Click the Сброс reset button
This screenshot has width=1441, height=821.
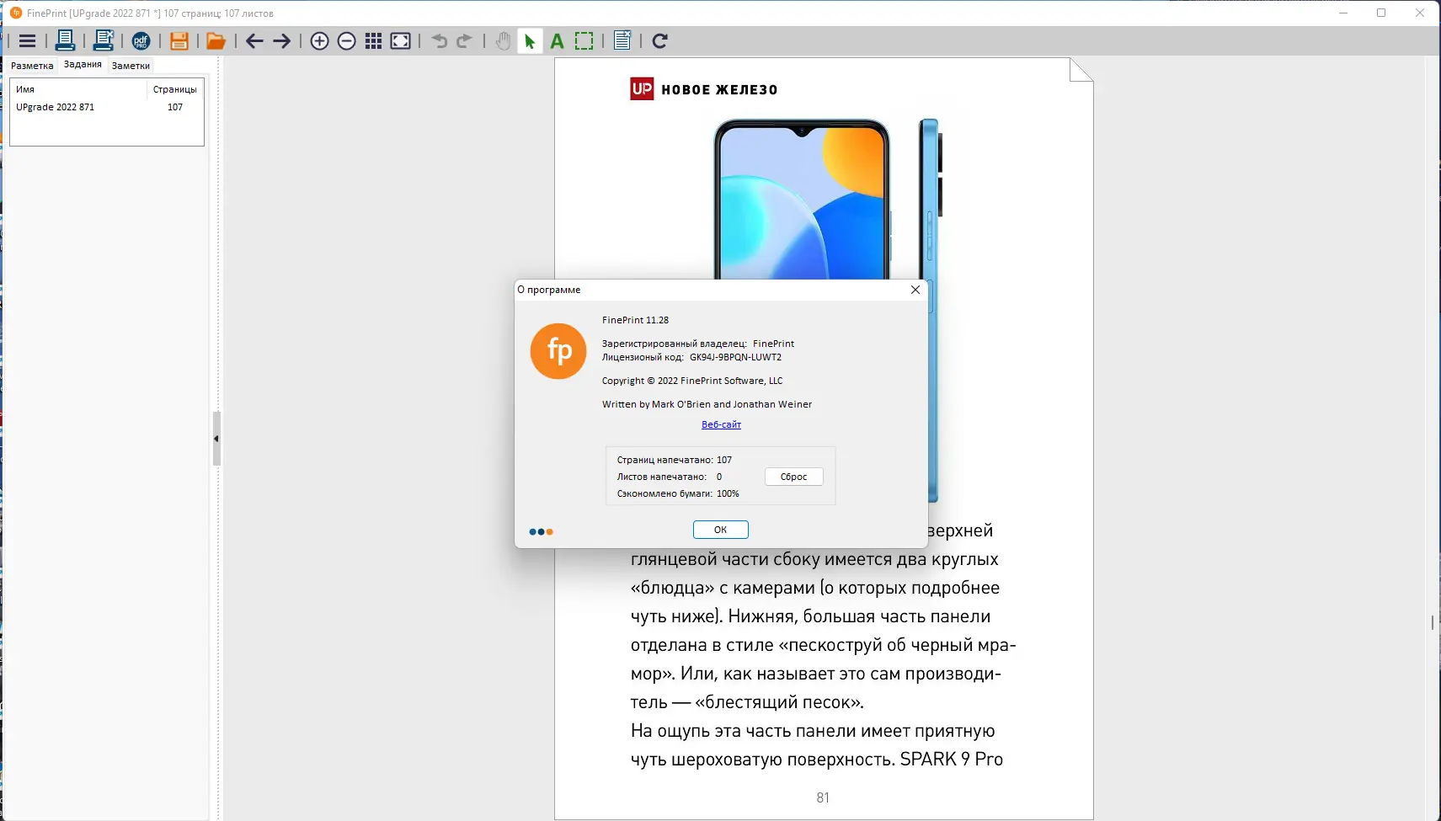click(x=793, y=477)
